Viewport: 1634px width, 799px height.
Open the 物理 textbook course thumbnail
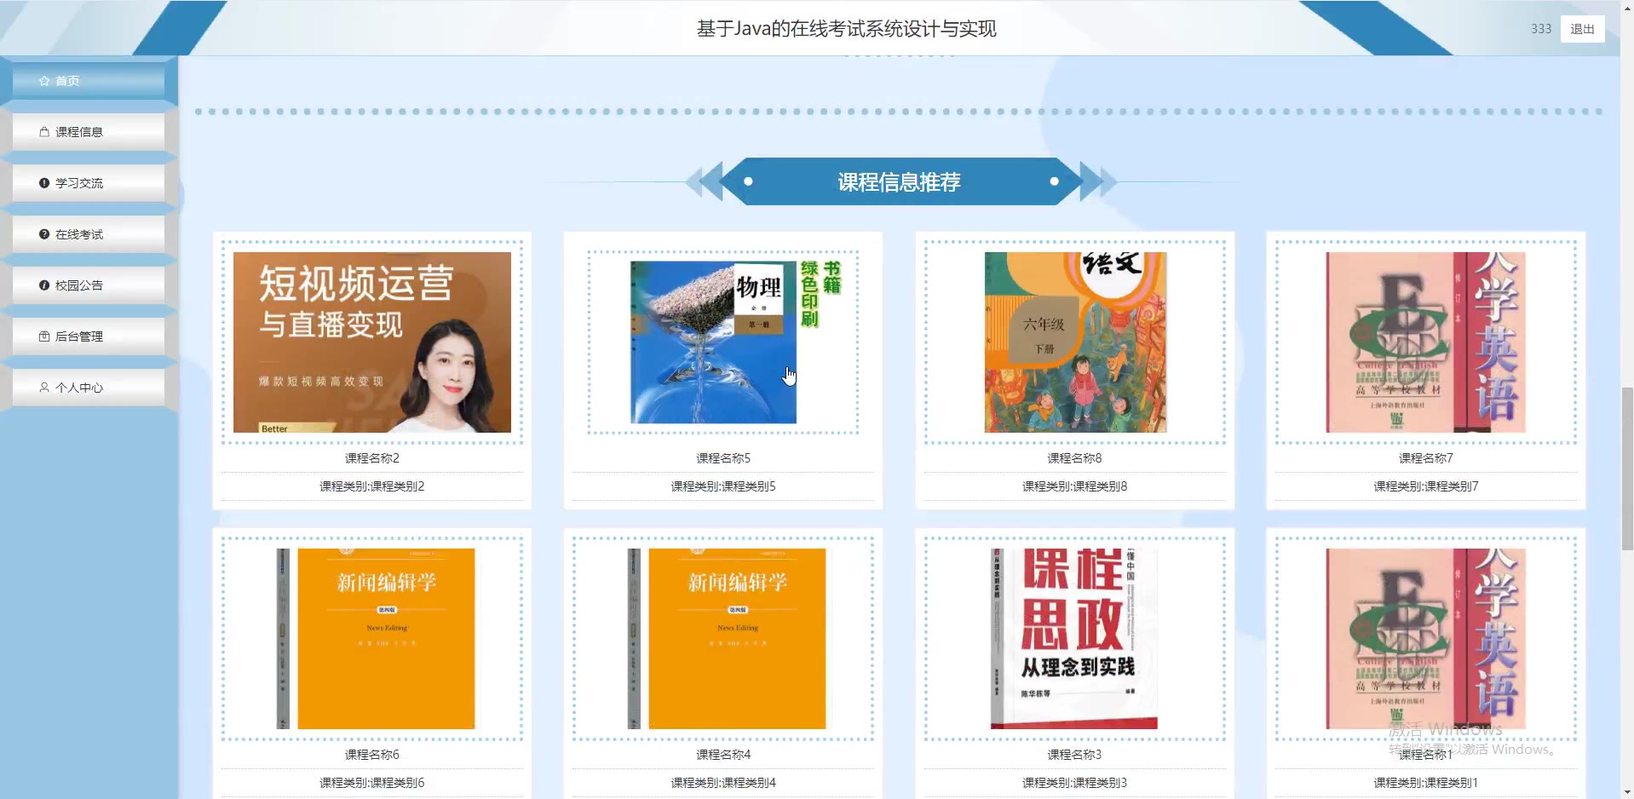pyautogui.click(x=723, y=342)
